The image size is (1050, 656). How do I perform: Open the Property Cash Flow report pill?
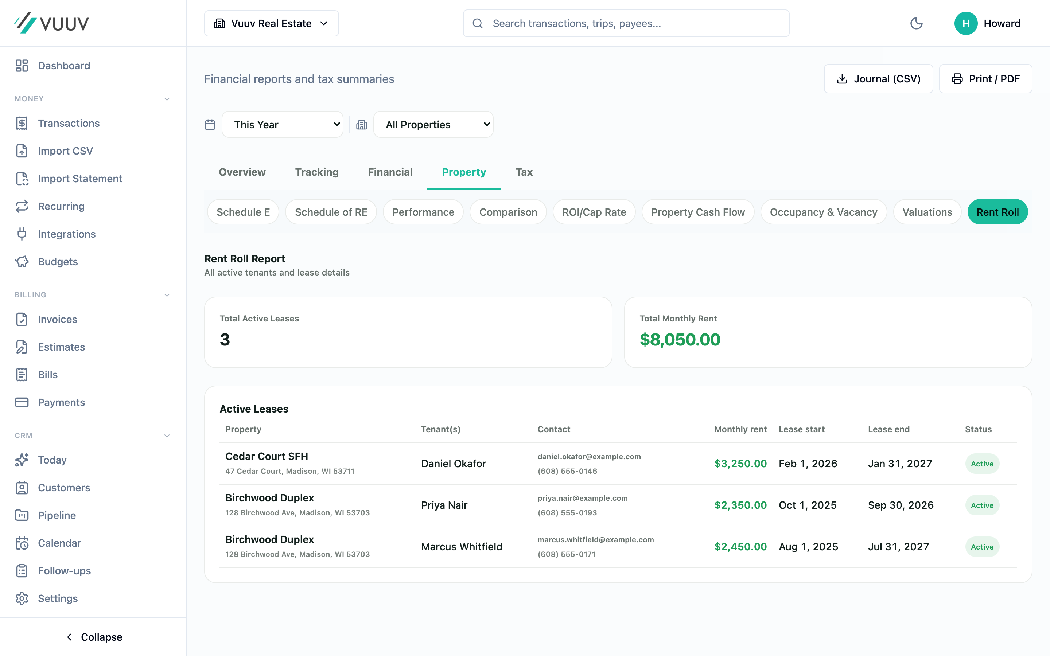(698, 212)
